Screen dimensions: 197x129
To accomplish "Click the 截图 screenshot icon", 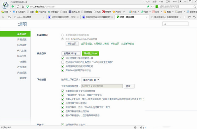I will [167, 12].
